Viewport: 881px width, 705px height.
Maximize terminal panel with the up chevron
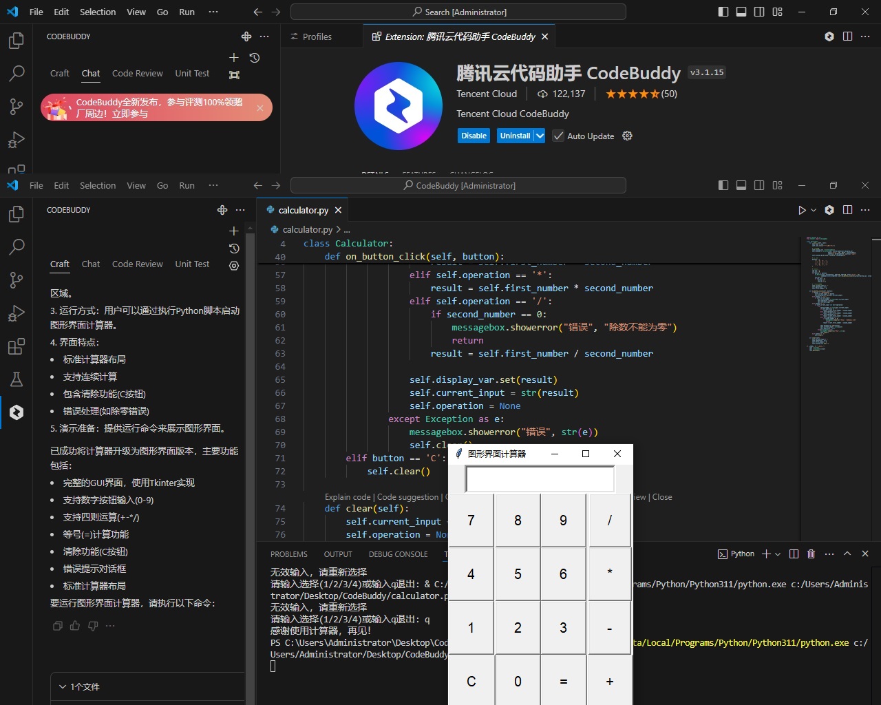click(x=847, y=554)
